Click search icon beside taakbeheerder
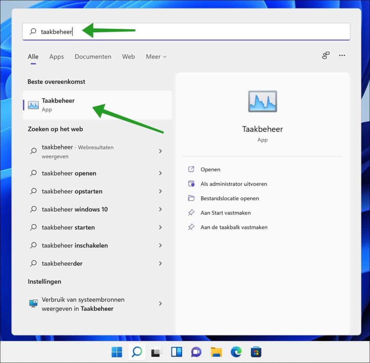The height and width of the screenshot is (363, 370). 33,263
